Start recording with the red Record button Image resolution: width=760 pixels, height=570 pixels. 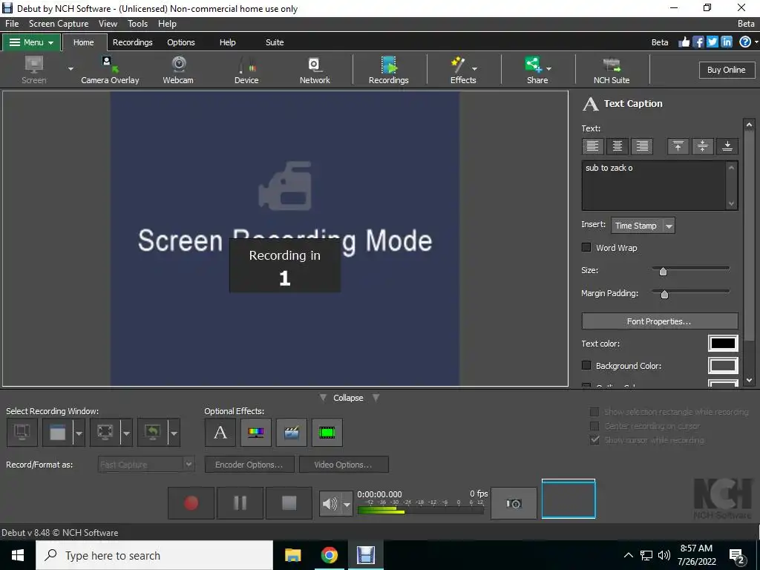coord(191,503)
